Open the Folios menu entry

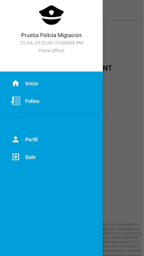pyautogui.click(x=51, y=101)
